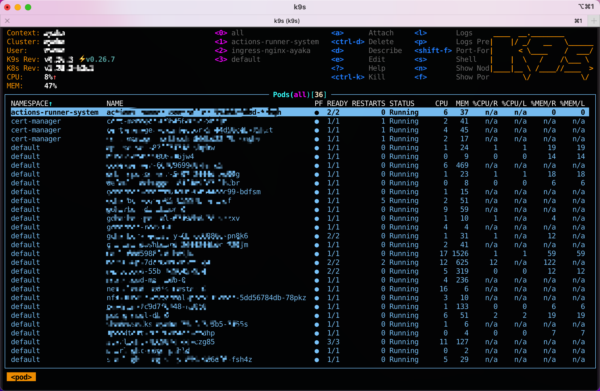Image resolution: width=600 pixels, height=391 pixels.
Task: Click the RESTARTS value 5 row status
Action: 404,201
